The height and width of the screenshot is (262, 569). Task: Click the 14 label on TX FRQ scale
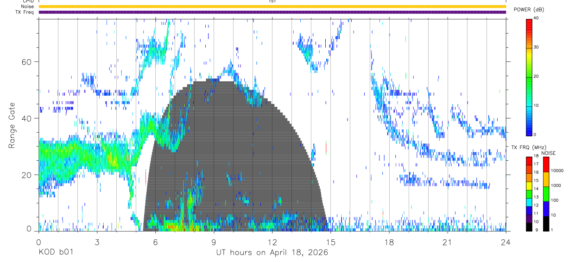pyautogui.click(x=536, y=189)
